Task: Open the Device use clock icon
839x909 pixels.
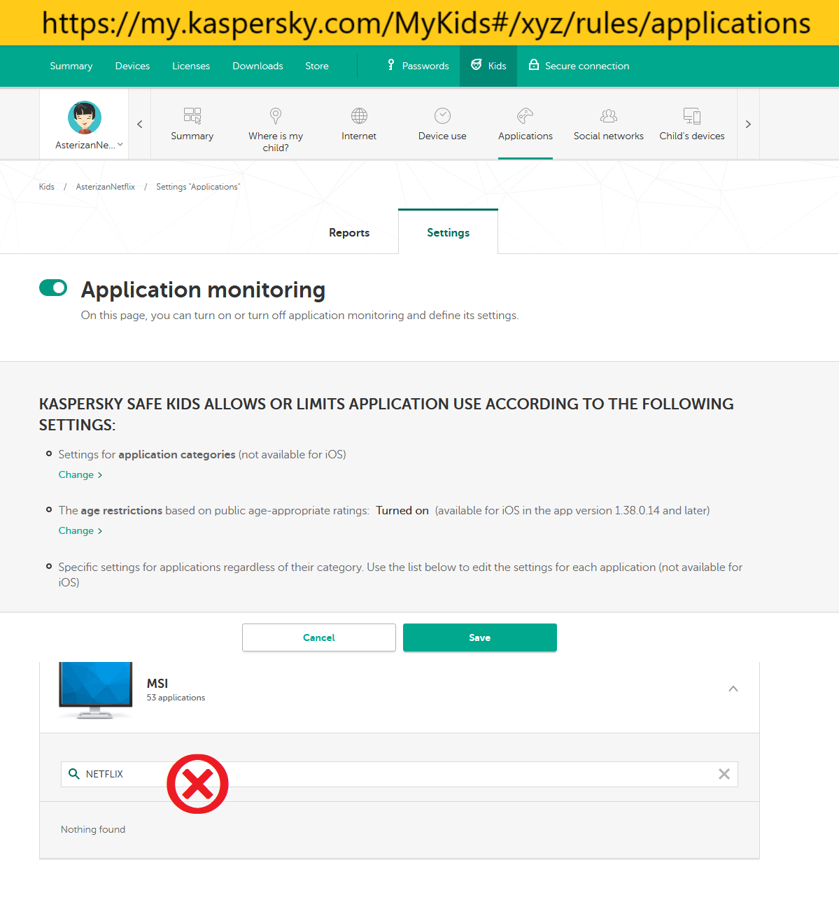Action: pos(442,115)
